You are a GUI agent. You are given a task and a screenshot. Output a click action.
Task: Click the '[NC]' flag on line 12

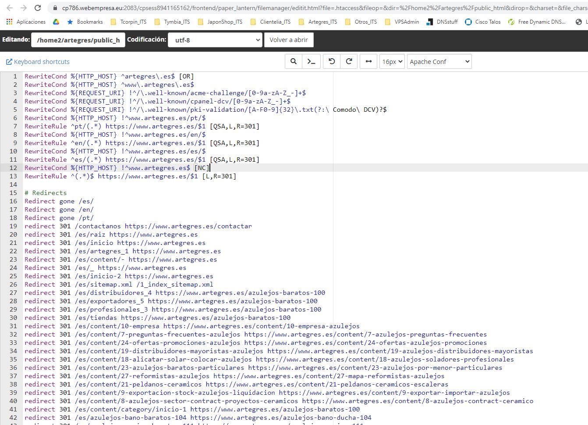pyautogui.click(x=202, y=168)
